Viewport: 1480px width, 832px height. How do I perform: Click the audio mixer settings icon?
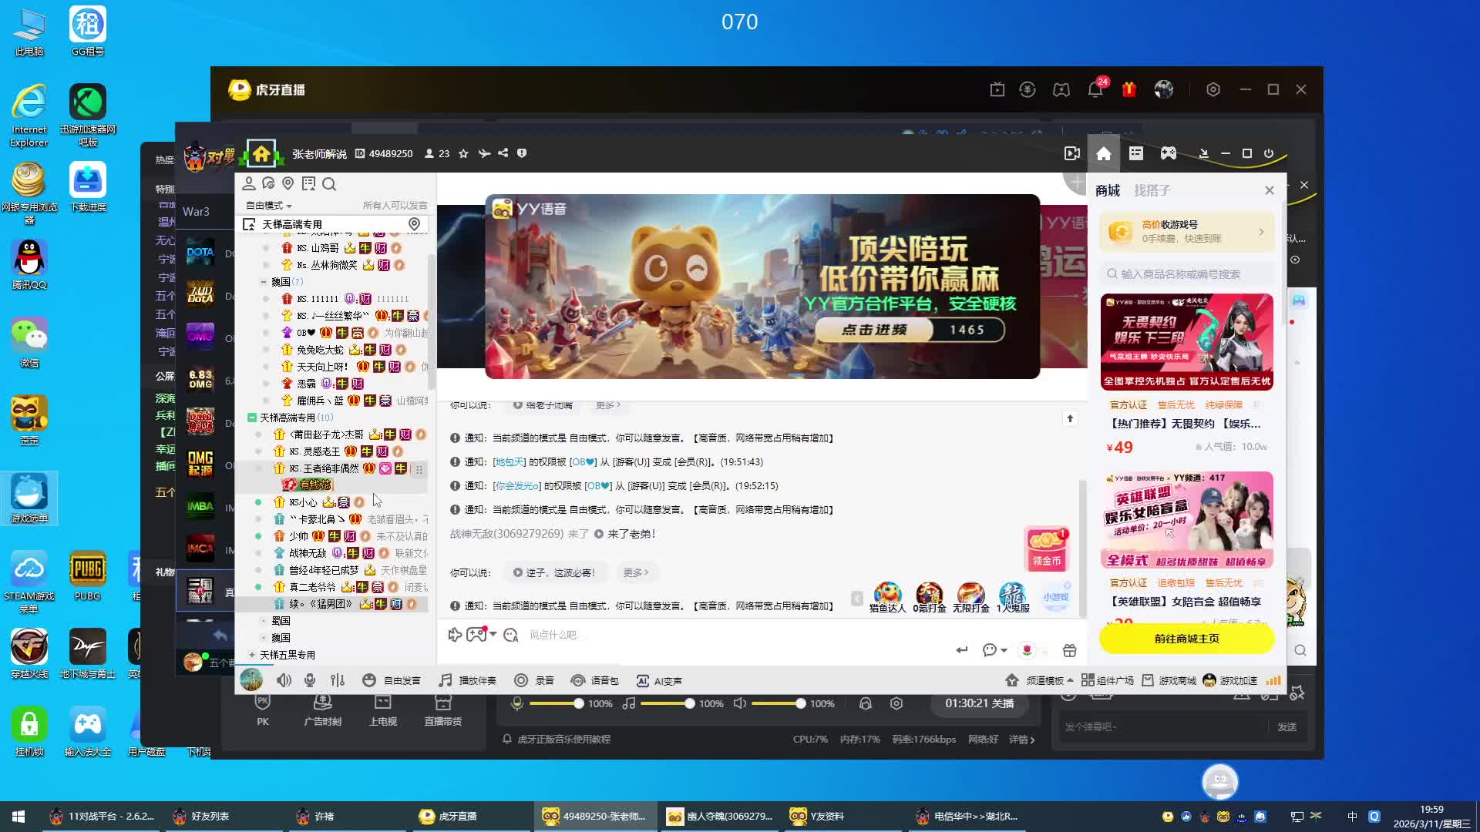[338, 680]
